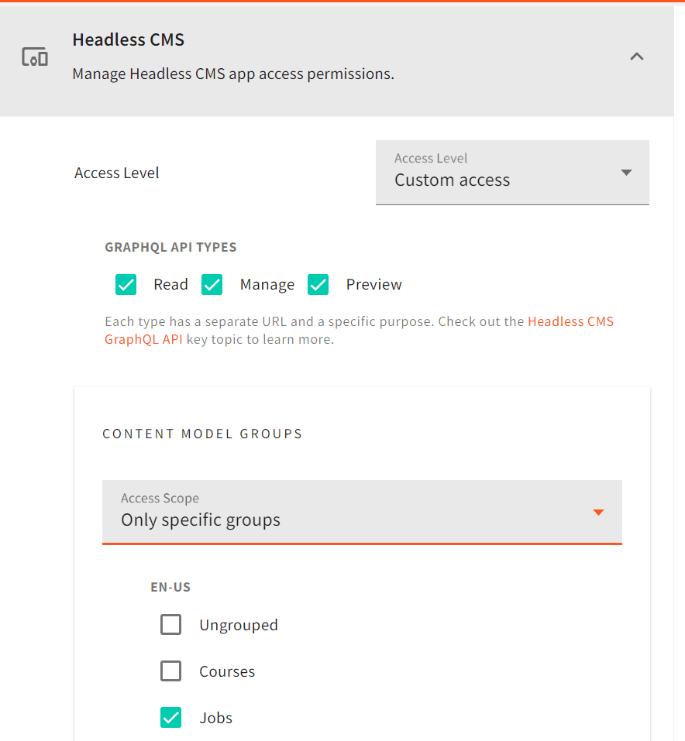The width and height of the screenshot is (685, 741).
Task: Click the EN-US locale label
Action: pyautogui.click(x=170, y=587)
